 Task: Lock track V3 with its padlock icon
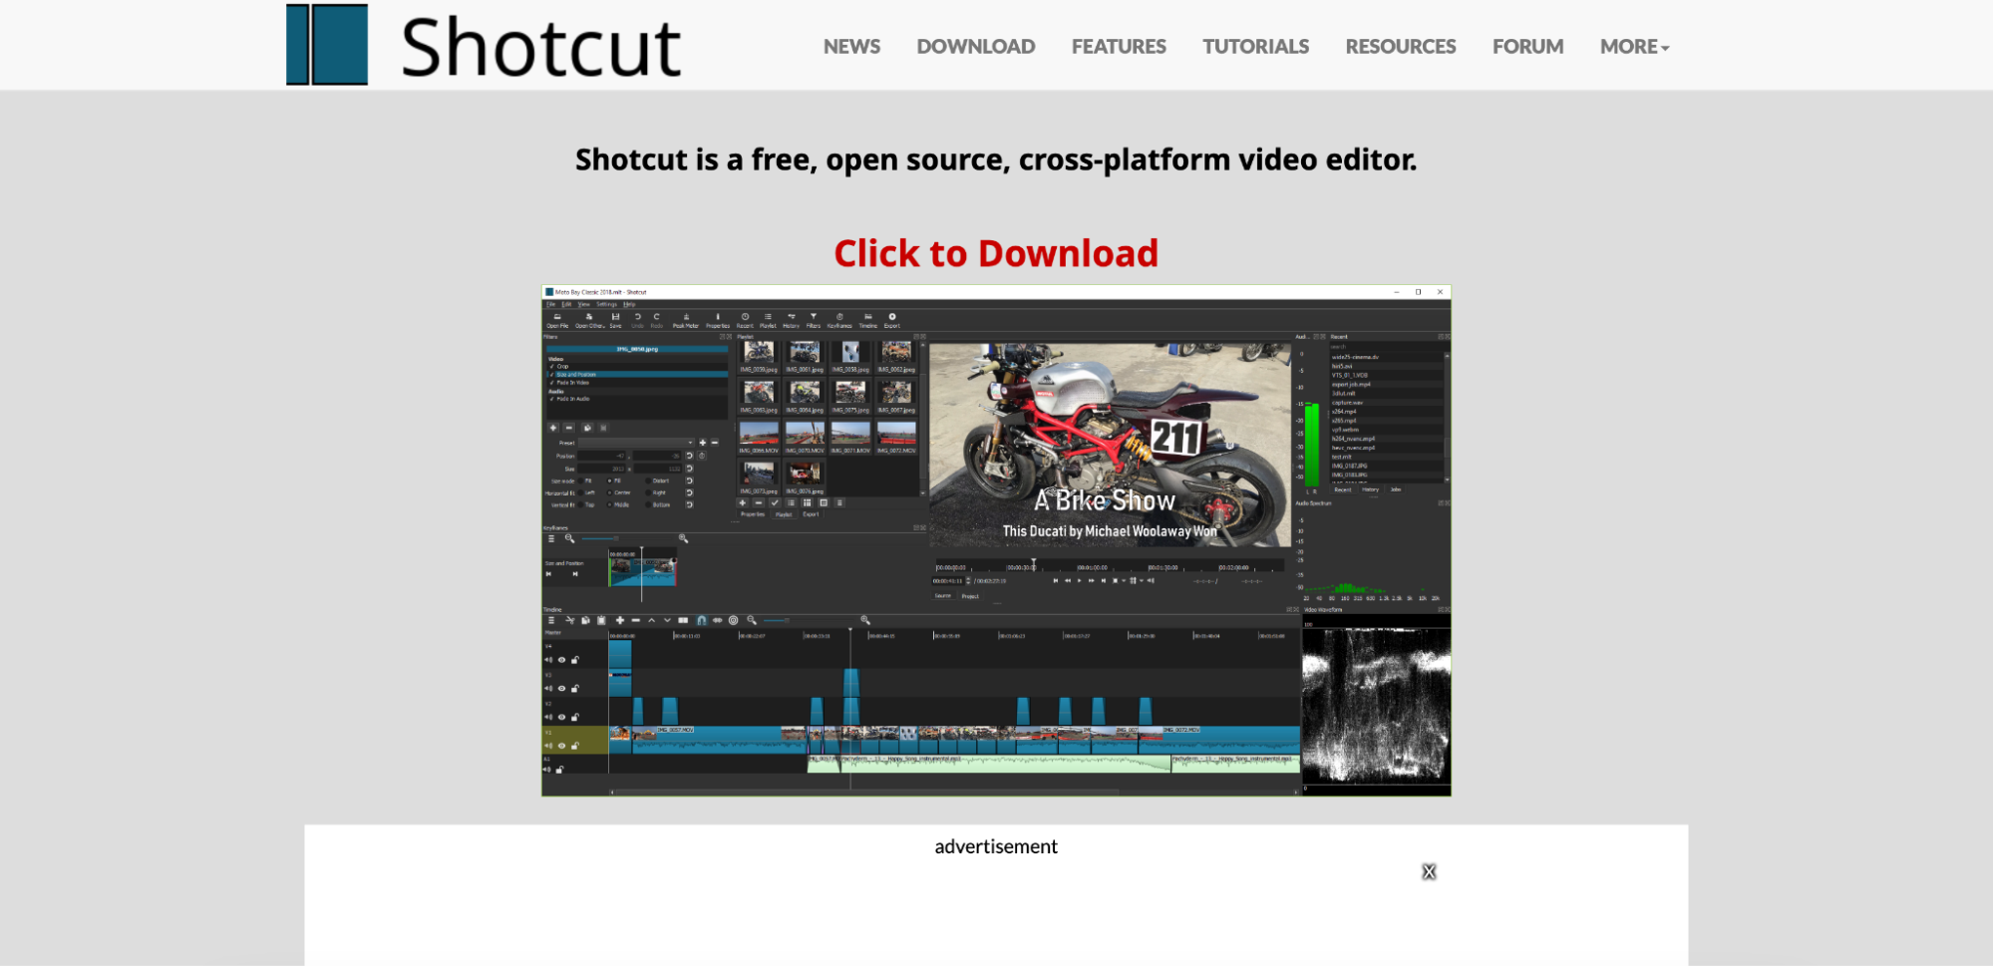coord(575,689)
